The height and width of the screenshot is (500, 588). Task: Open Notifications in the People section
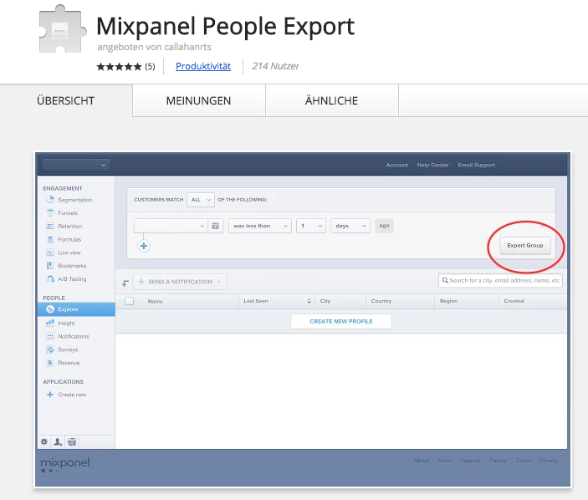[74, 336]
